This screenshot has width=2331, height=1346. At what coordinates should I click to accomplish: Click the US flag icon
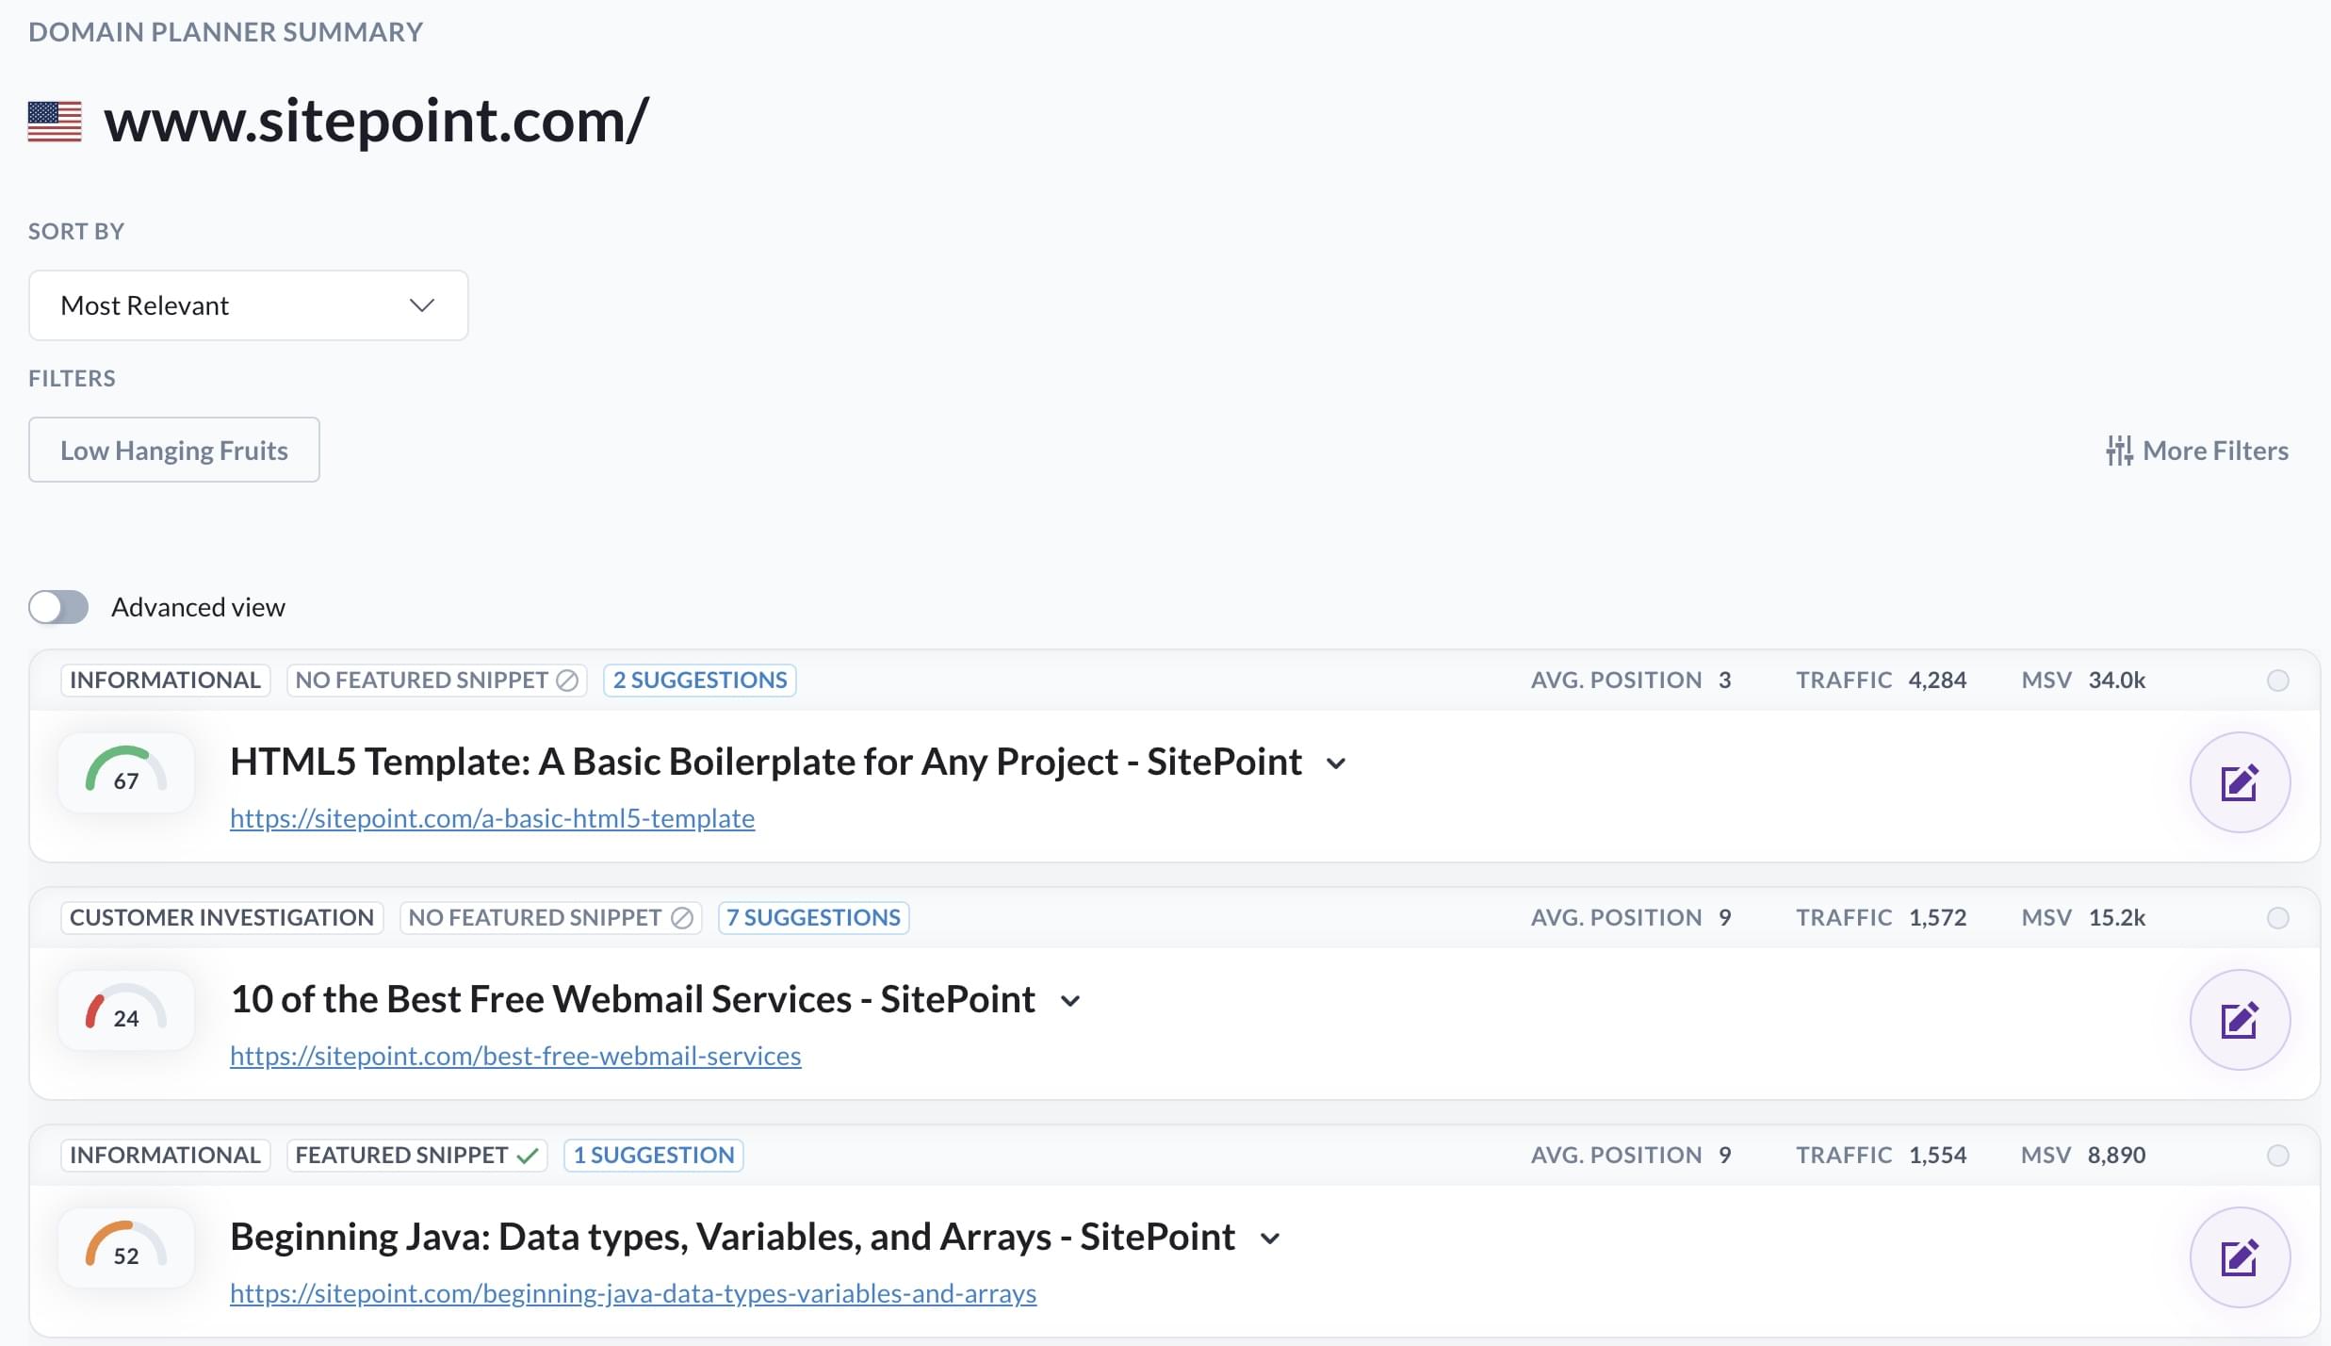coord(55,122)
